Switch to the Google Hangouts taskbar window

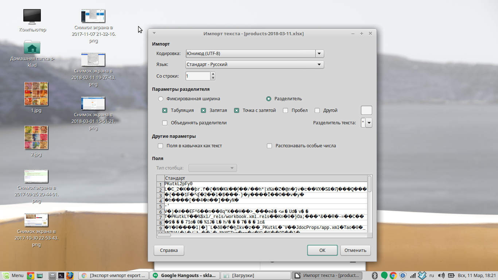tap(186, 276)
